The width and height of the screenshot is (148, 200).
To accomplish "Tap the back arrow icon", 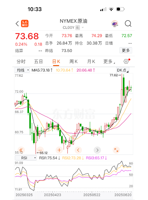I will (x=17, y=24).
